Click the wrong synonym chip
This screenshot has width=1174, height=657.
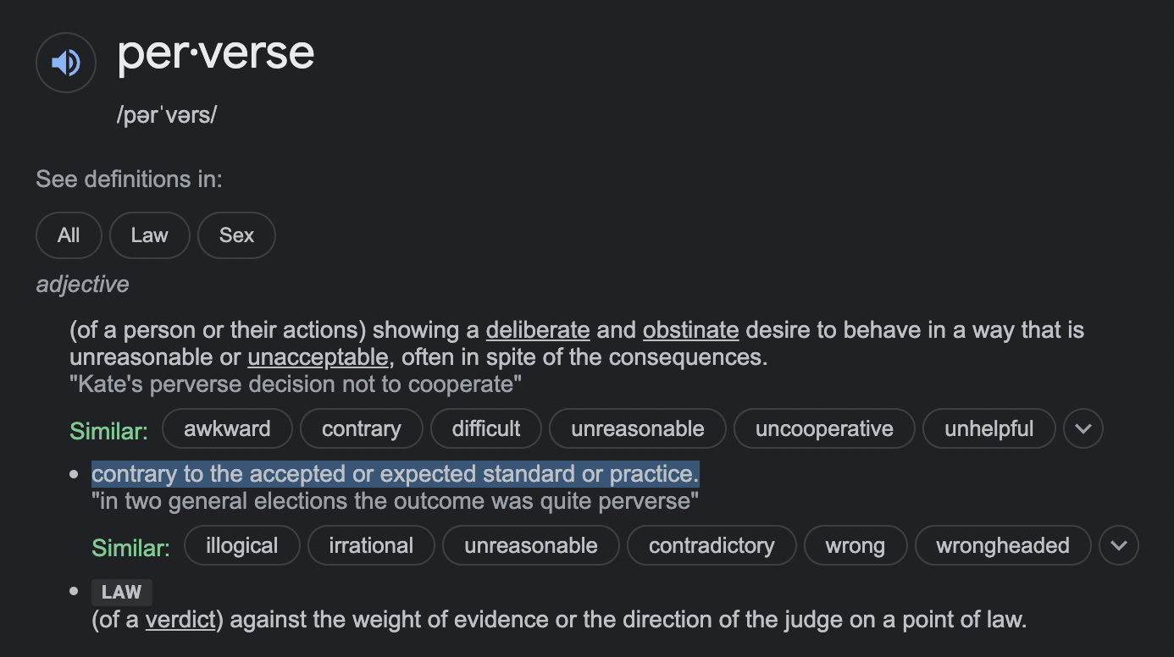tap(856, 545)
